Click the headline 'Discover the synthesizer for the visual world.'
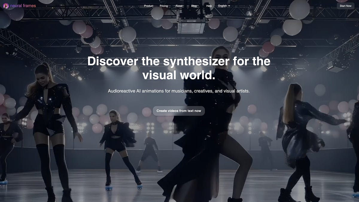The width and height of the screenshot is (359, 202). click(179, 68)
